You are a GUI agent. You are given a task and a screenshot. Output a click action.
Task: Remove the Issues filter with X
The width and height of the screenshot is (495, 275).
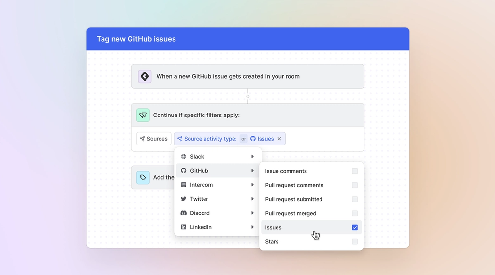(x=279, y=139)
